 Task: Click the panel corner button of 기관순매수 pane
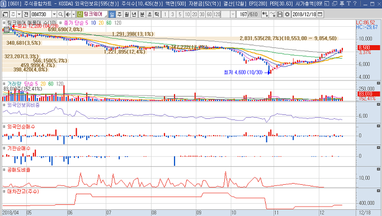point(378,148)
